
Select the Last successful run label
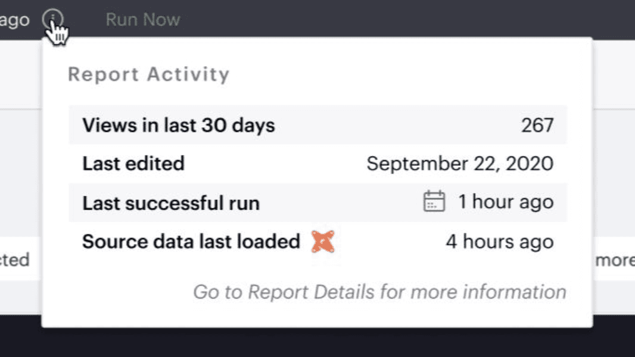pyautogui.click(x=171, y=203)
